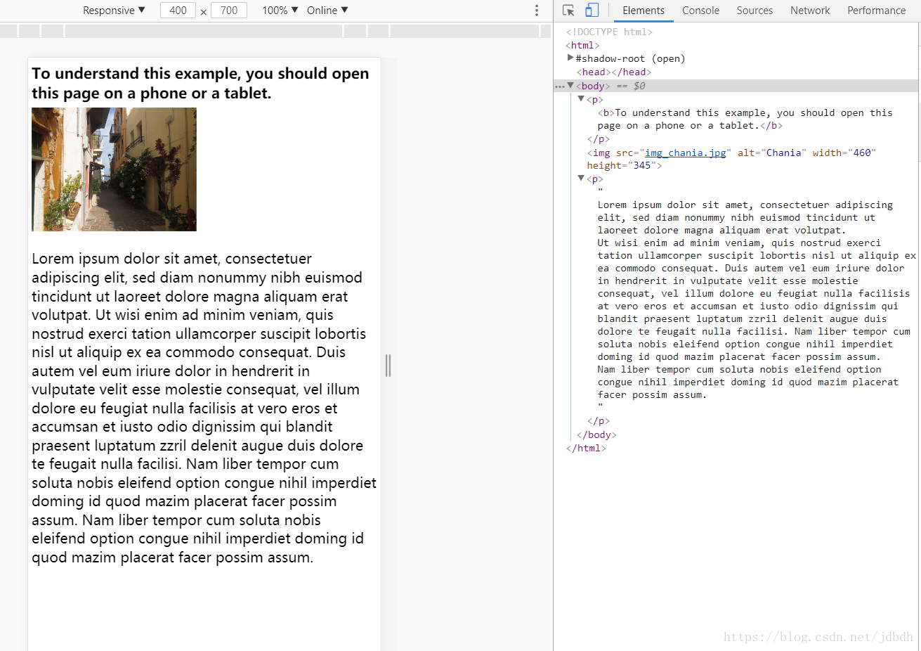Viewport: 921px width, 651px height.
Task: Collapse the second p node containing Lorem ipsum
Action: 581,179
